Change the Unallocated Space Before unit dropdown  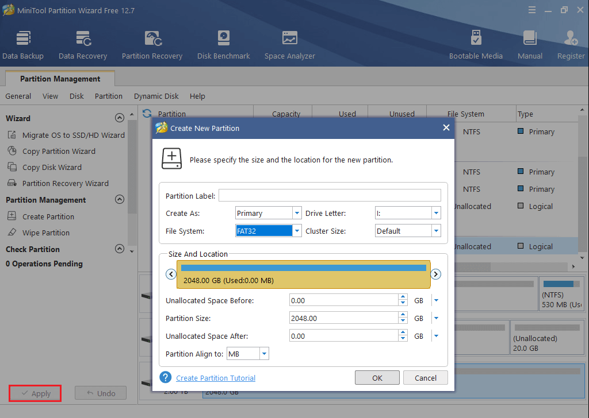point(436,300)
